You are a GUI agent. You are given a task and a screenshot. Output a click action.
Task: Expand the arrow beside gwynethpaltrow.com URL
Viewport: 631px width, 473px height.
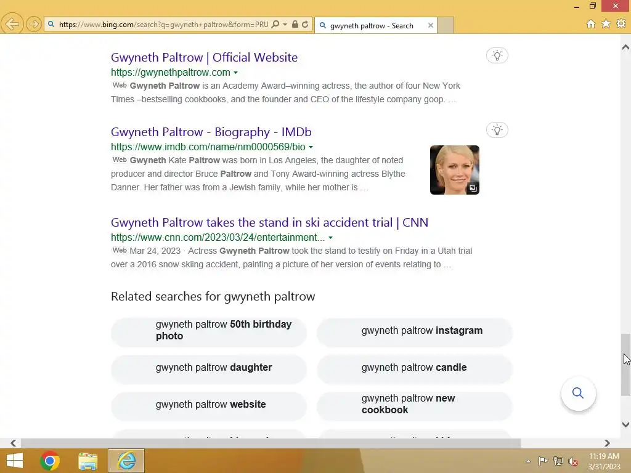click(x=236, y=73)
